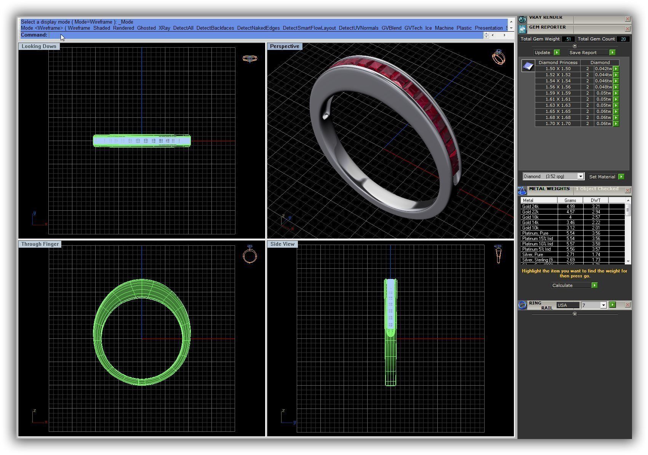Click the Total Gem Weight value field
Screen dimensions: 648x455
point(568,39)
